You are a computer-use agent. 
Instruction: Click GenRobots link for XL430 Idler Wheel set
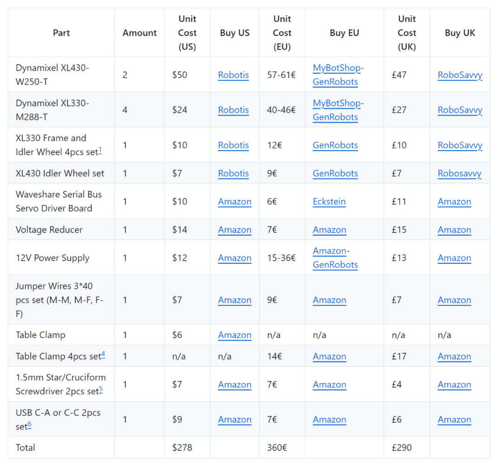click(x=335, y=173)
